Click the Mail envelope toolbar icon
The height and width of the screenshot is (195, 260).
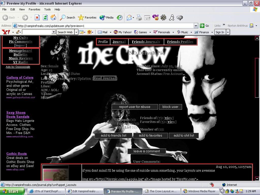[129, 18]
